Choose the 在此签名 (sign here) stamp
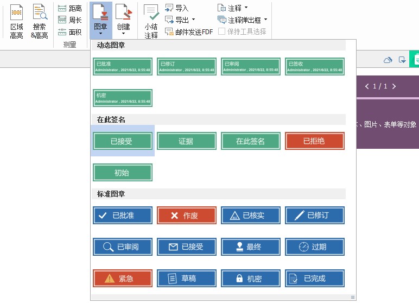 click(x=251, y=141)
